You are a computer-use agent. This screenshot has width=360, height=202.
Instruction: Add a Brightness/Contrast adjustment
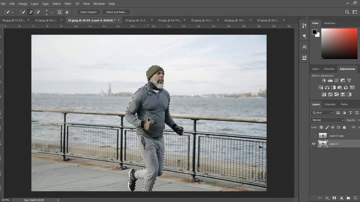click(324, 81)
